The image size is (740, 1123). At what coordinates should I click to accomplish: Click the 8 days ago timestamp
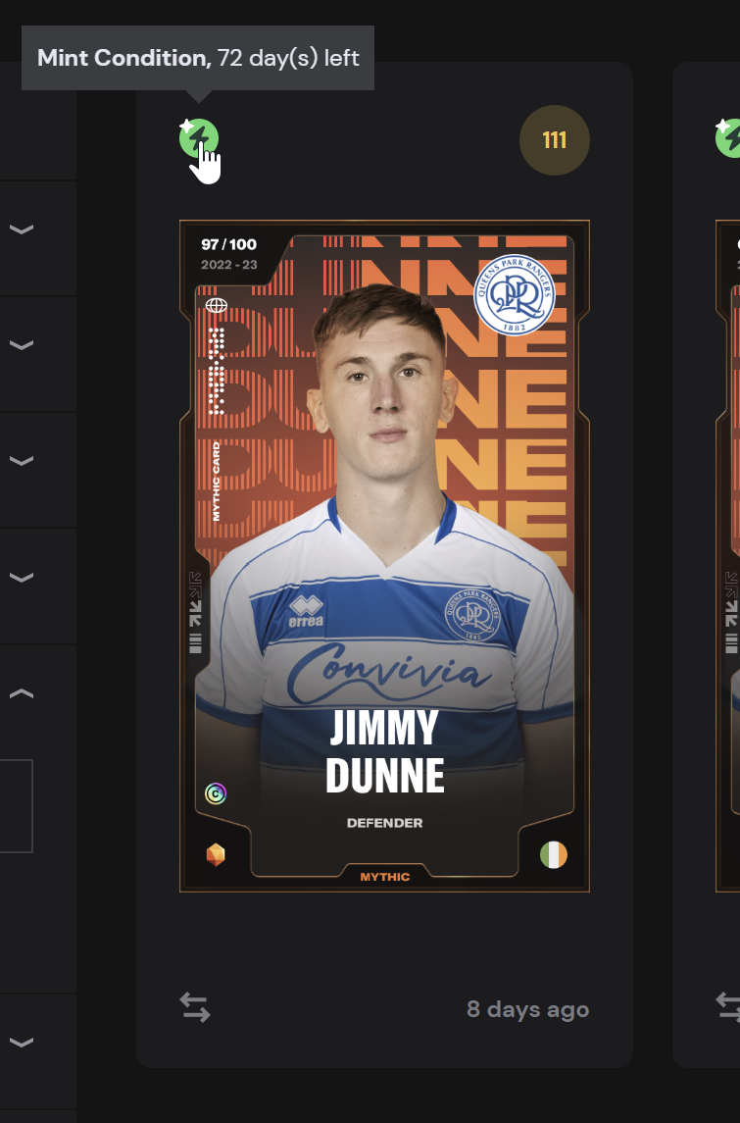(528, 1009)
